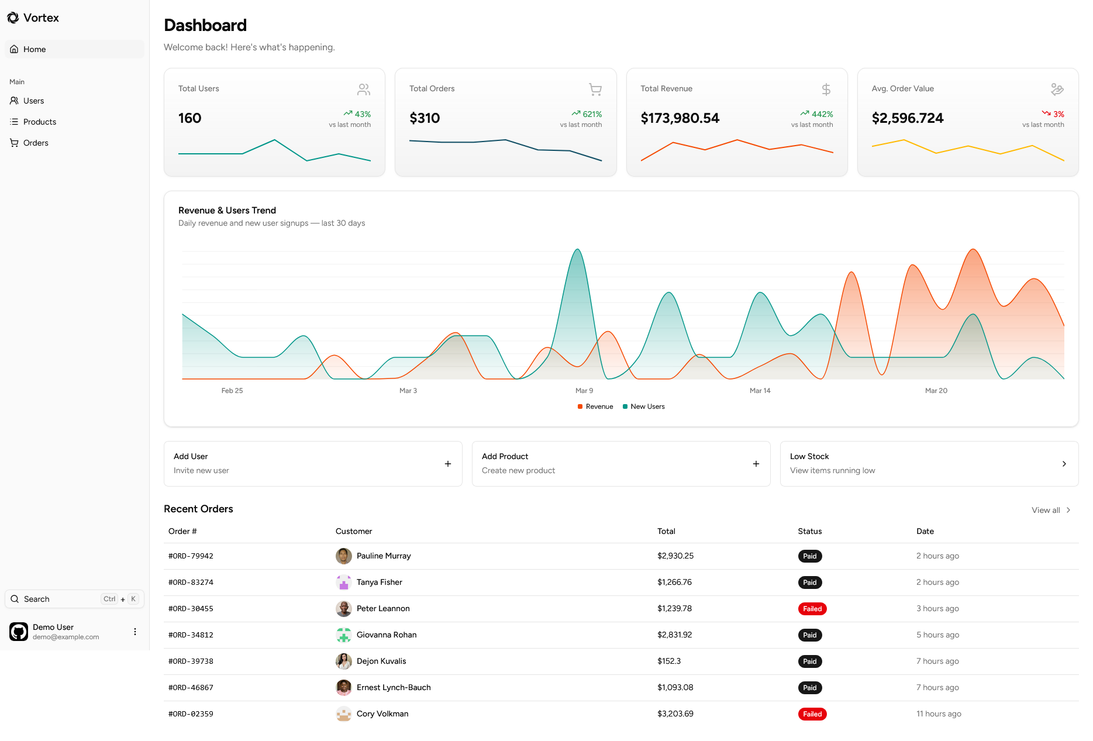Open View all orders via chevron
This screenshot has height=741, width=1093.
pos(1068,510)
